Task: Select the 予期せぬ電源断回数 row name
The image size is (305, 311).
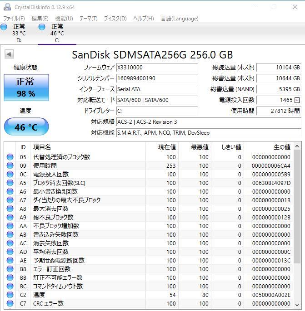Action: pyautogui.click(x=59, y=260)
